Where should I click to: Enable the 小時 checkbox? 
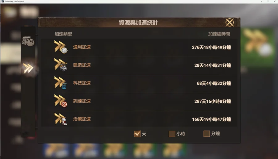(x=172, y=134)
